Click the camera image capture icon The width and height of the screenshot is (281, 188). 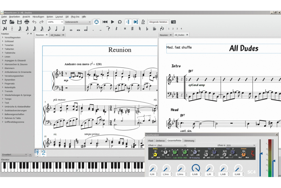pos(173,22)
